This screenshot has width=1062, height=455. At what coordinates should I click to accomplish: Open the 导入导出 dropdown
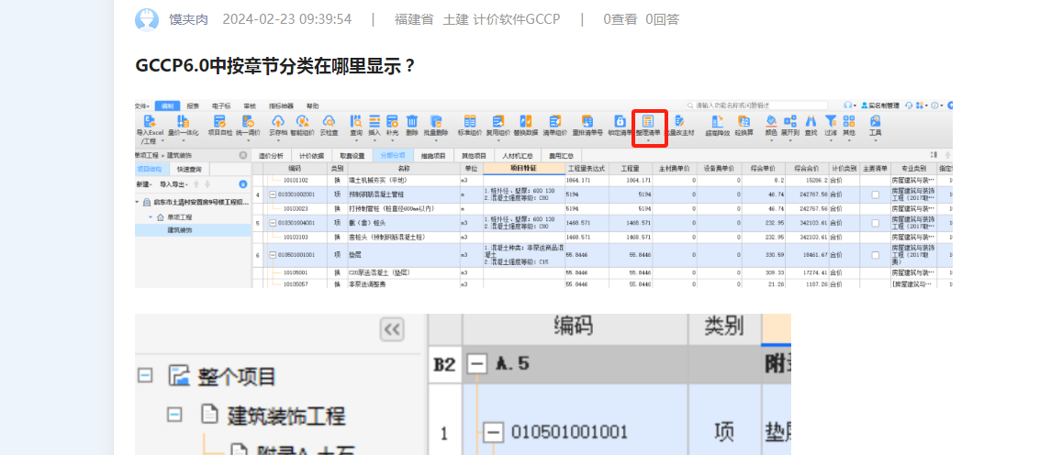[173, 184]
